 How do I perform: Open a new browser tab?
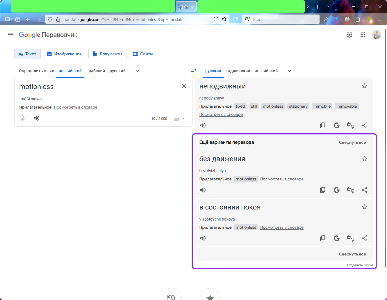(317, 7)
